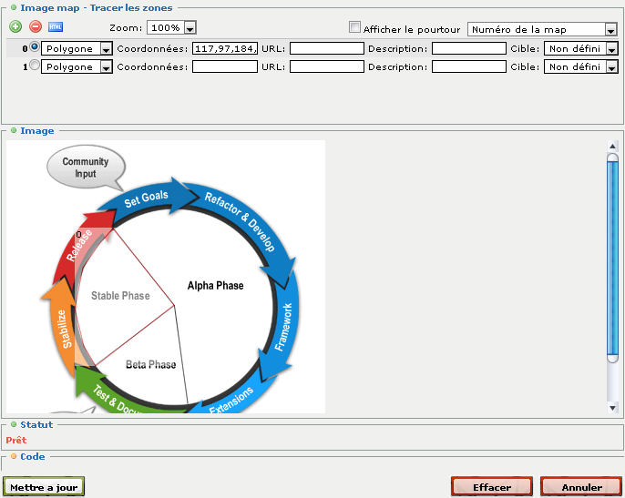Click the Description field of zone 1
Image resolution: width=625 pixels, height=498 pixels.
468,67
